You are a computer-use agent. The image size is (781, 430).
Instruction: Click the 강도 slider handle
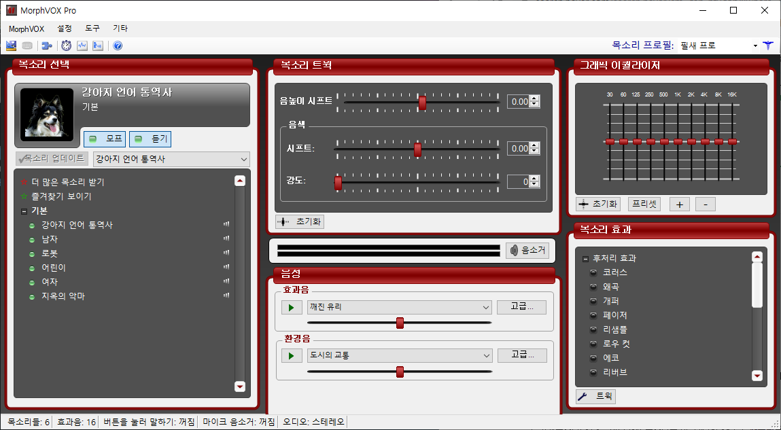(339, 183)
